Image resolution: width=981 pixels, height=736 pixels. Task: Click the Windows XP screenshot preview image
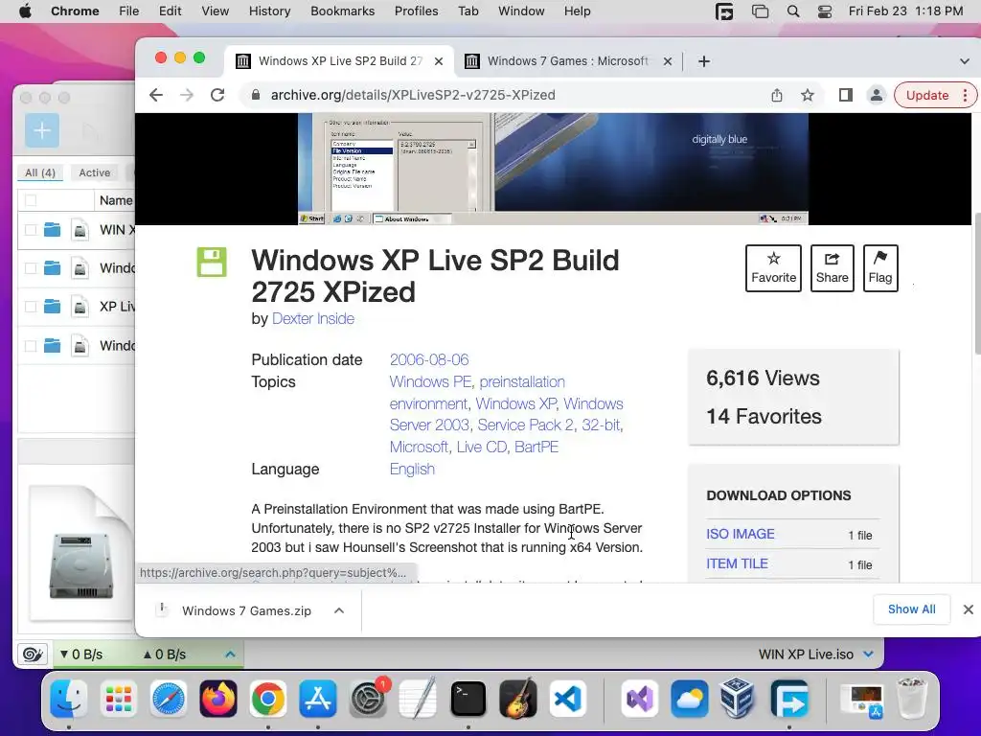coord(553,169)
